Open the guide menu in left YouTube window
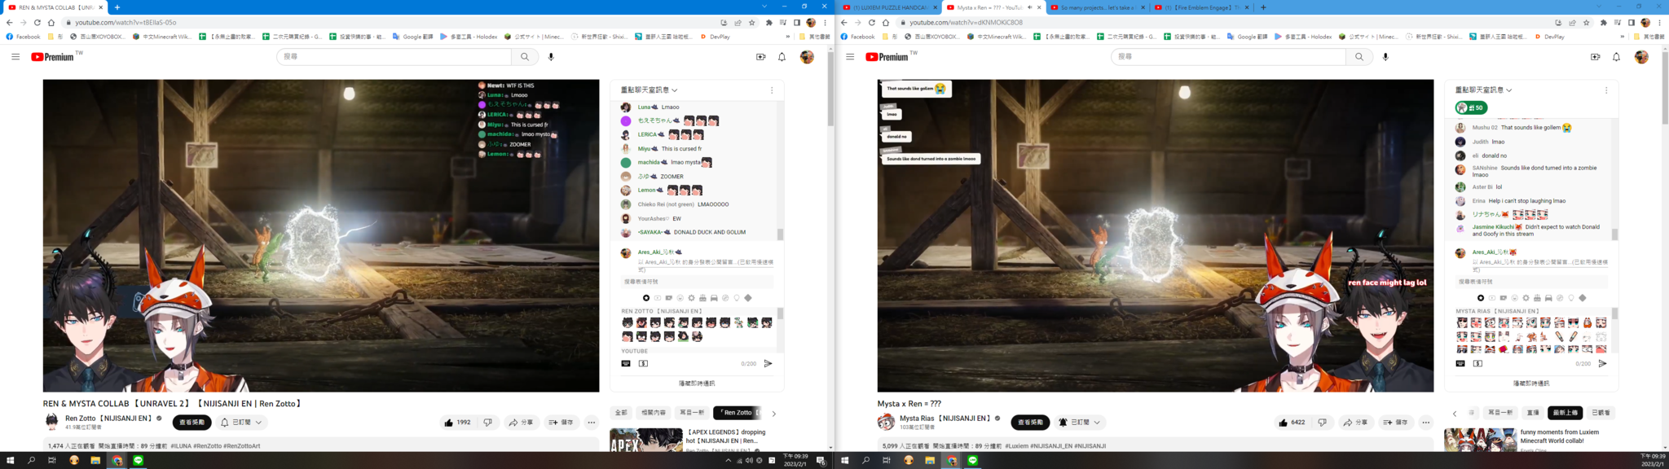 coord(15,57)
